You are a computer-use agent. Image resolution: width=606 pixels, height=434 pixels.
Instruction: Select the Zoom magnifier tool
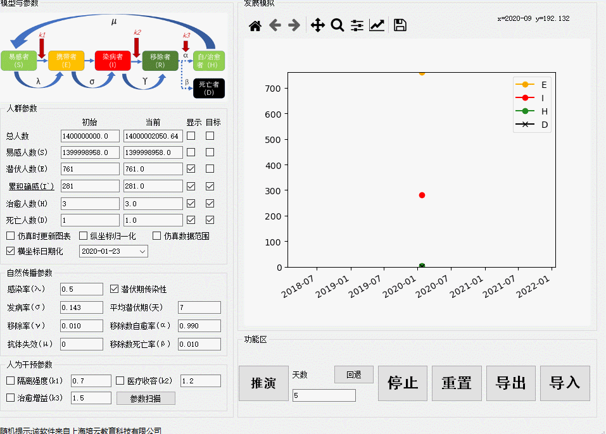pos(338,25)
